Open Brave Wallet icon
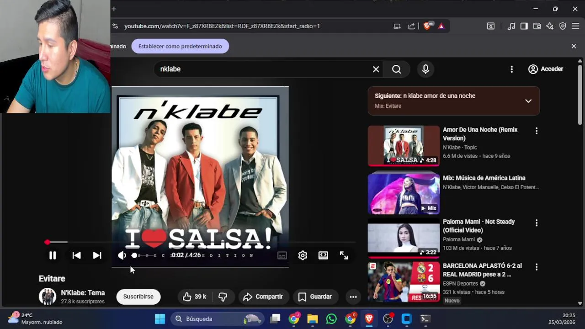The width and height of the screenshot is (585, 329). (x=537, y=26)
